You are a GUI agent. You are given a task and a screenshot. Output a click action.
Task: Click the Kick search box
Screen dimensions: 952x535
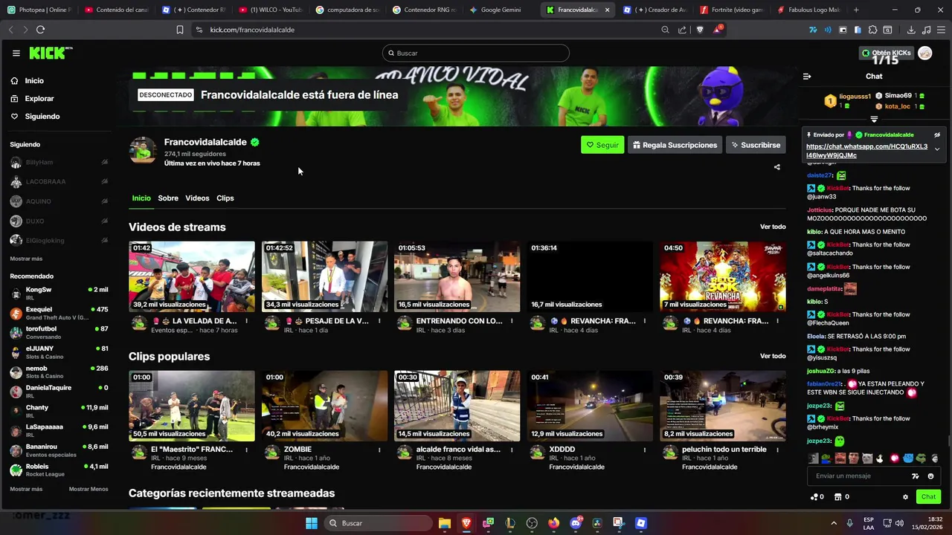(476, 53)
